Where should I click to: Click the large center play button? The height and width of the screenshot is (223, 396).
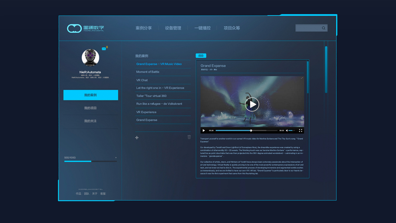[x=252, y=104]
